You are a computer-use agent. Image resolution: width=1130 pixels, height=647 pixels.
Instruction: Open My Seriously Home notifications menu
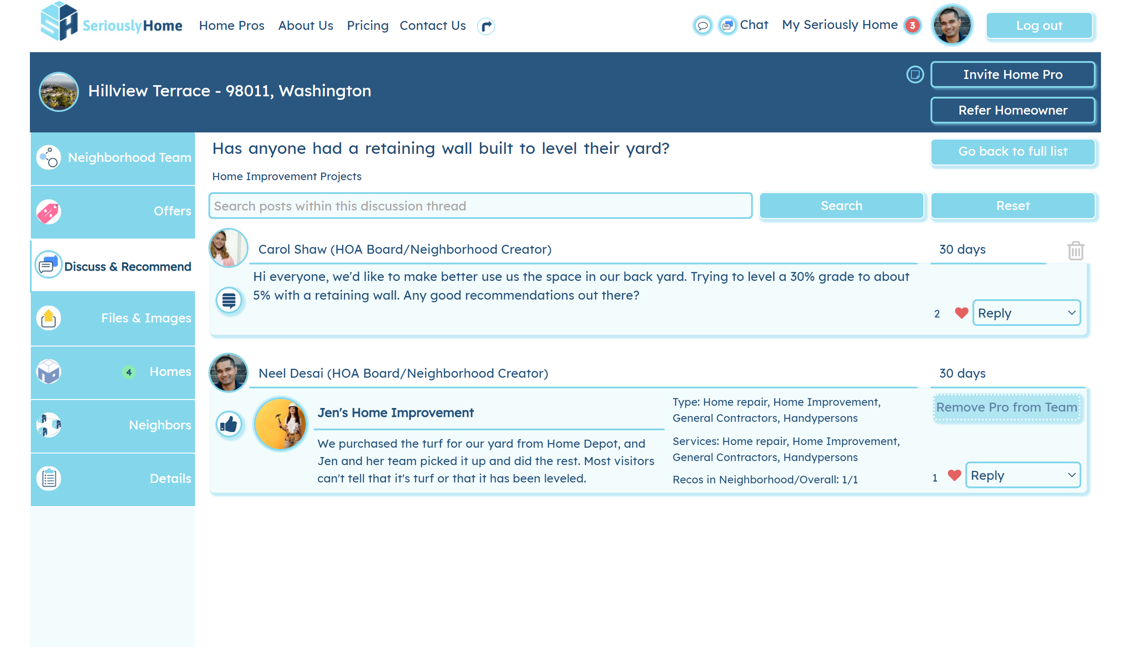click(x=840, y=25)
